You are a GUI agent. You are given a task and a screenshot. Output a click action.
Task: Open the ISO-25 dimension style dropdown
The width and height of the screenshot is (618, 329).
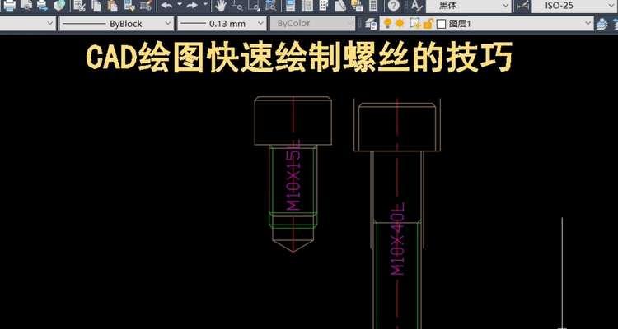tap(574, 6)
